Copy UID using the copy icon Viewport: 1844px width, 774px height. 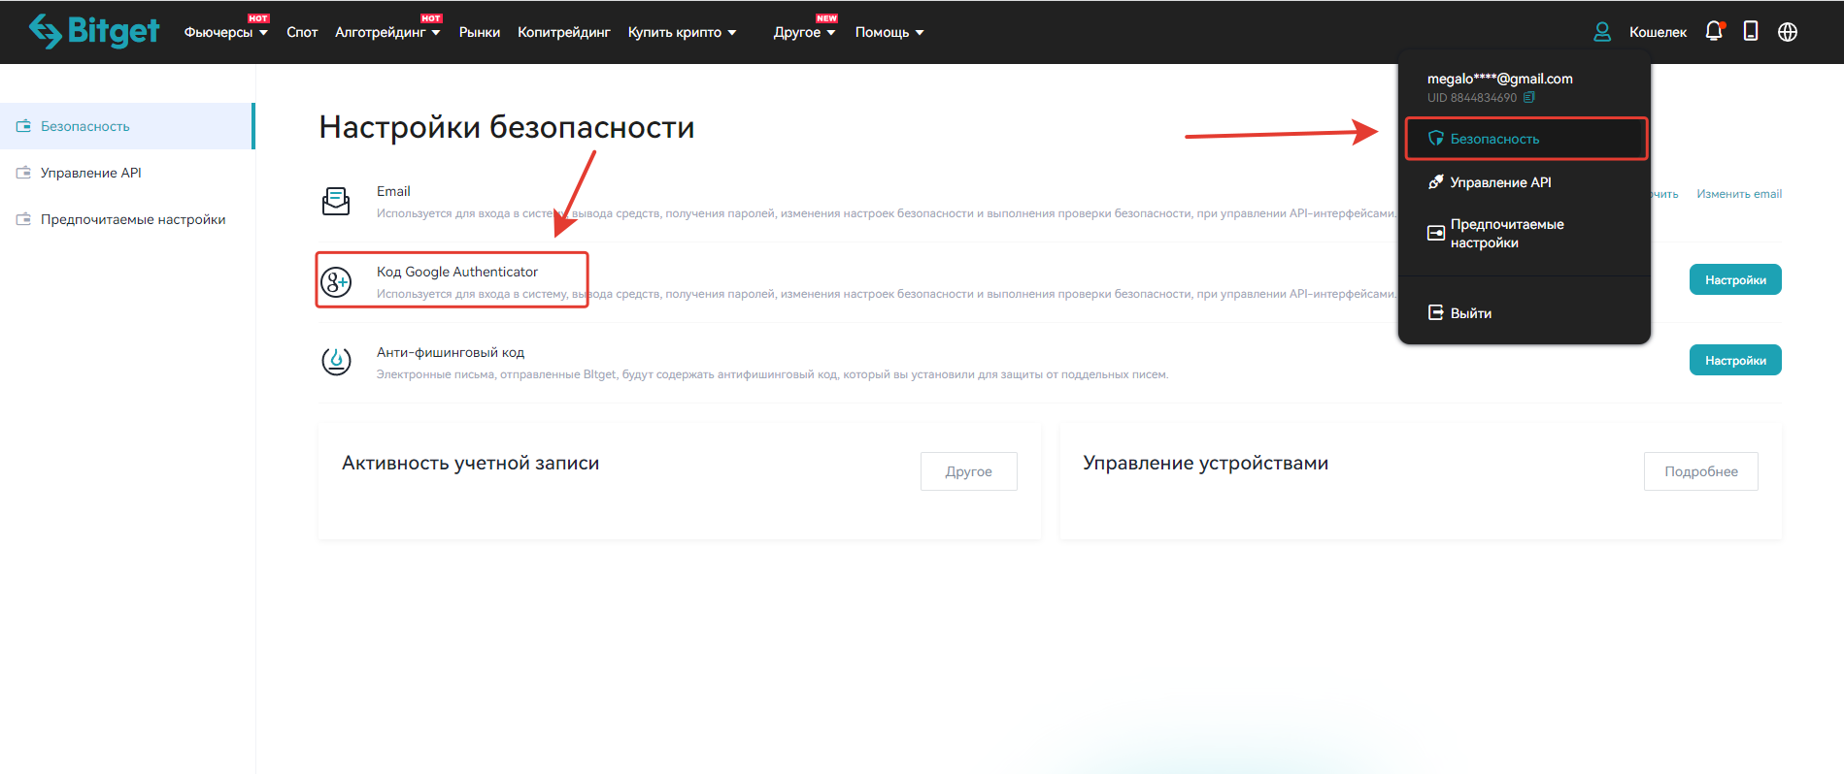[1529, 97]
